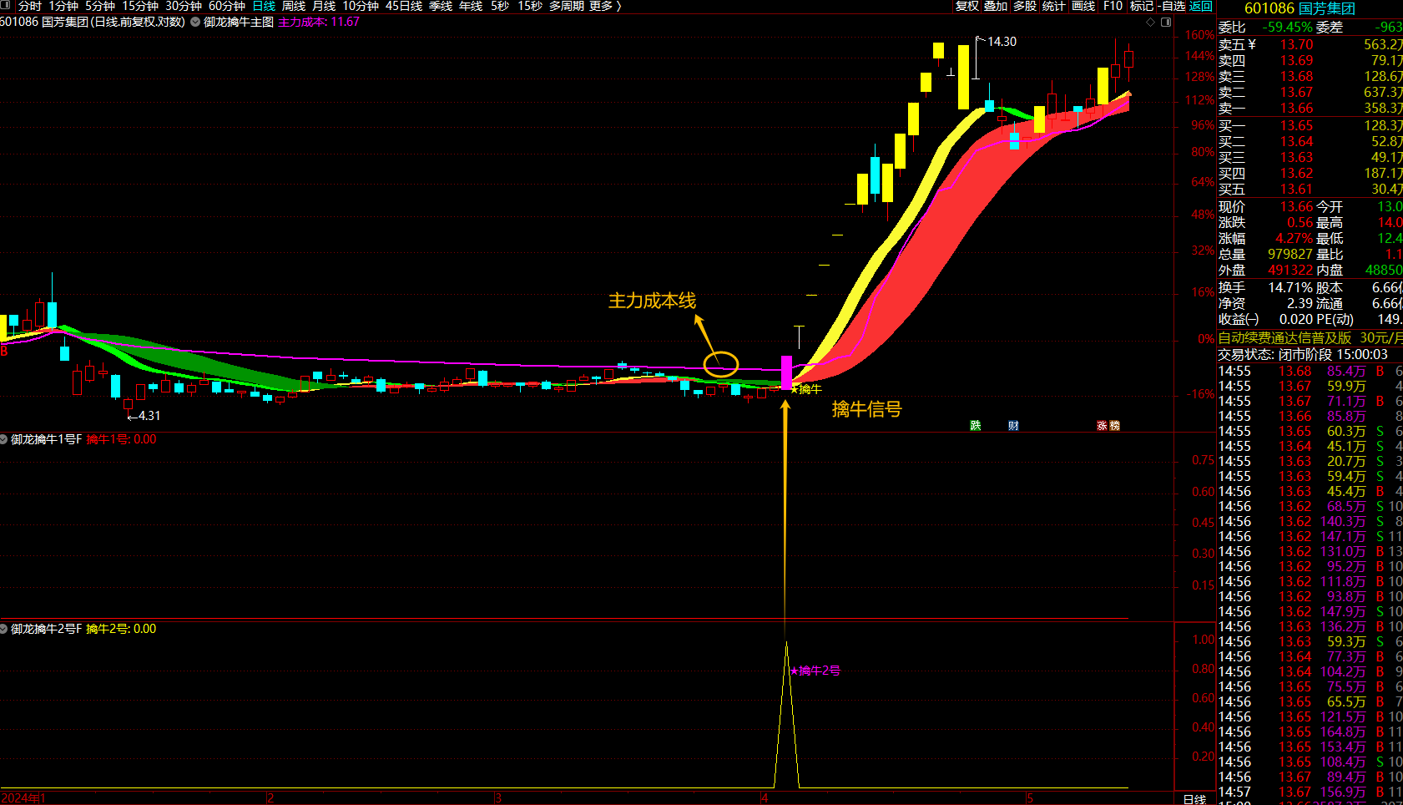Viewport: 1403px width, 805px height.
Task: Click the 委比 -59.45% value
Action: coord(1287,28)
